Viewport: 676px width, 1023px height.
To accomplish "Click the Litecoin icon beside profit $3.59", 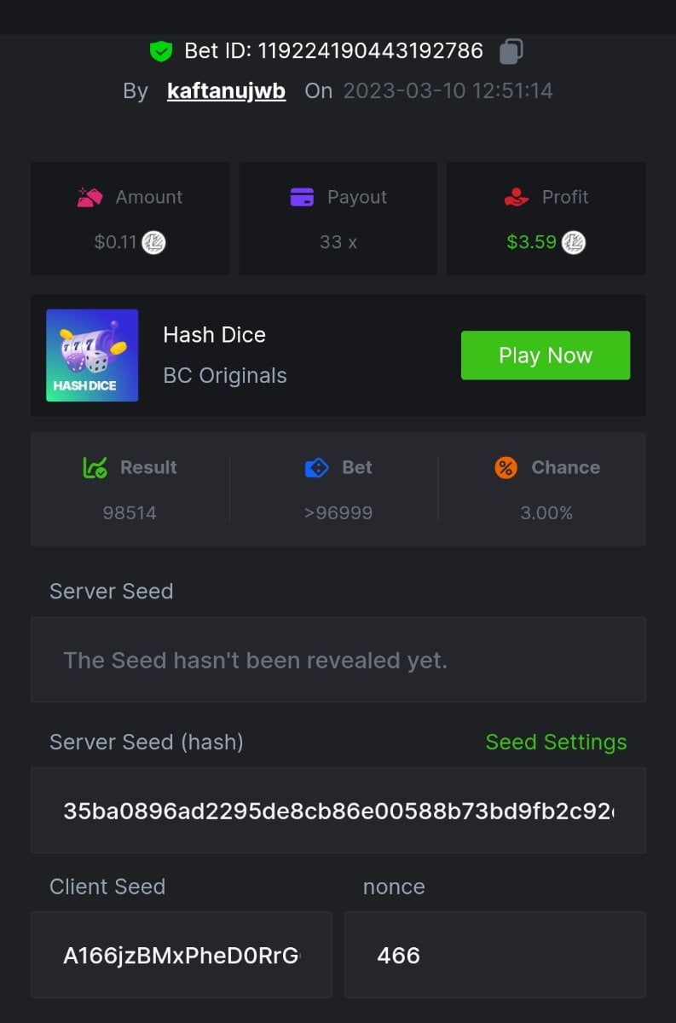I will (x=574, y=243).
